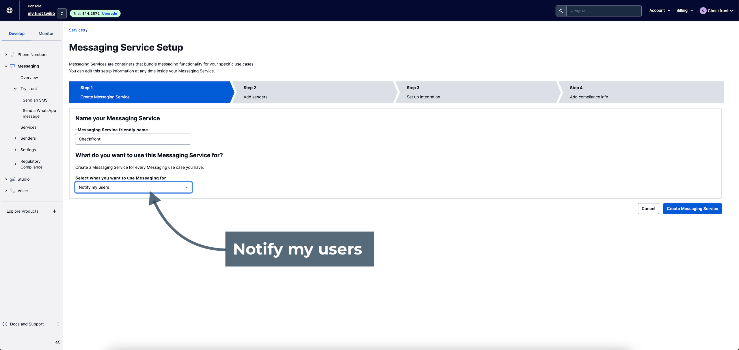Expand the Phone Numbers section chevron
This screenshot has width=739, height=350.
pos(6,55)
